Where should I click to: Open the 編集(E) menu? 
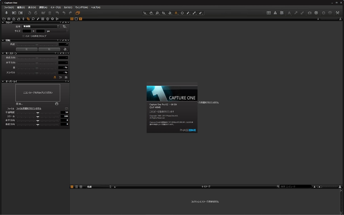pos(21,7)
